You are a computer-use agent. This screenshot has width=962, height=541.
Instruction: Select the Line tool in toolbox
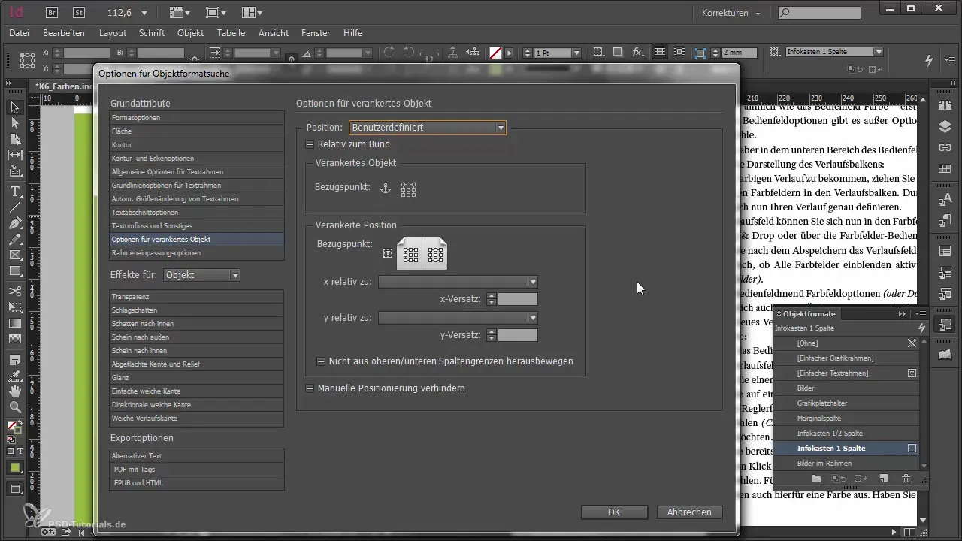coord(14,207)
